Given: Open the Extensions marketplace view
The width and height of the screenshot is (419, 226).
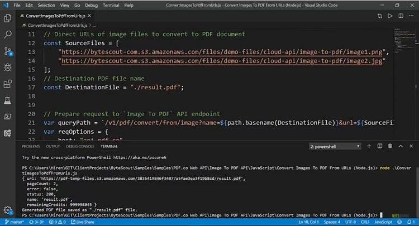Looking at the screenshot, I should coord(8,84).
